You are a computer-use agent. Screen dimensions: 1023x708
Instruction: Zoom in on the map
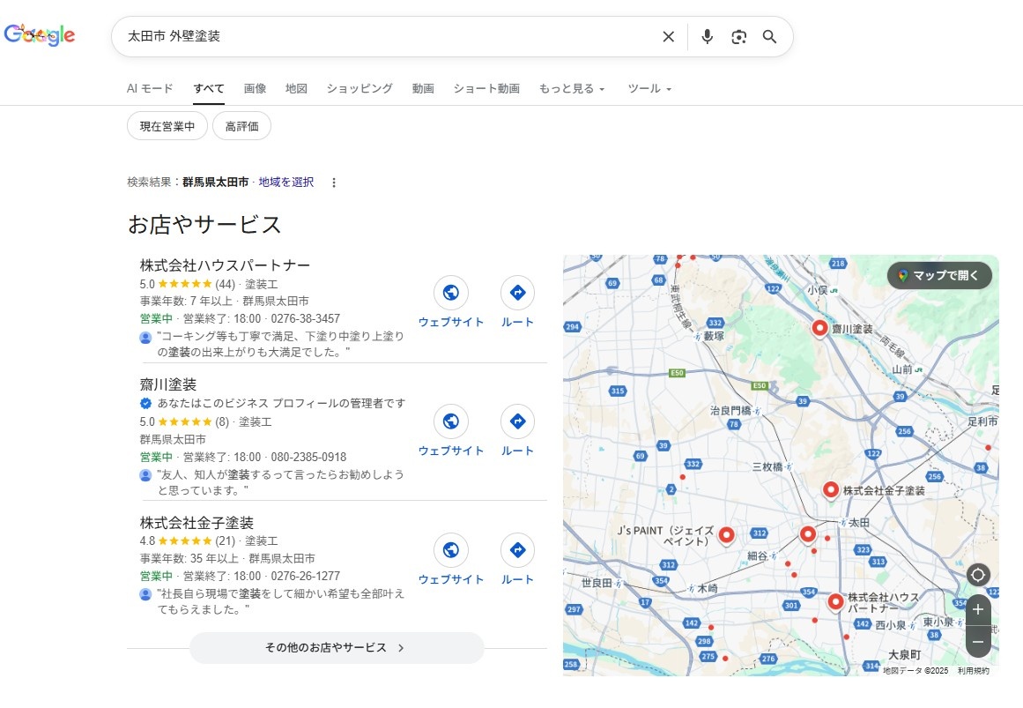click(977, 609)
